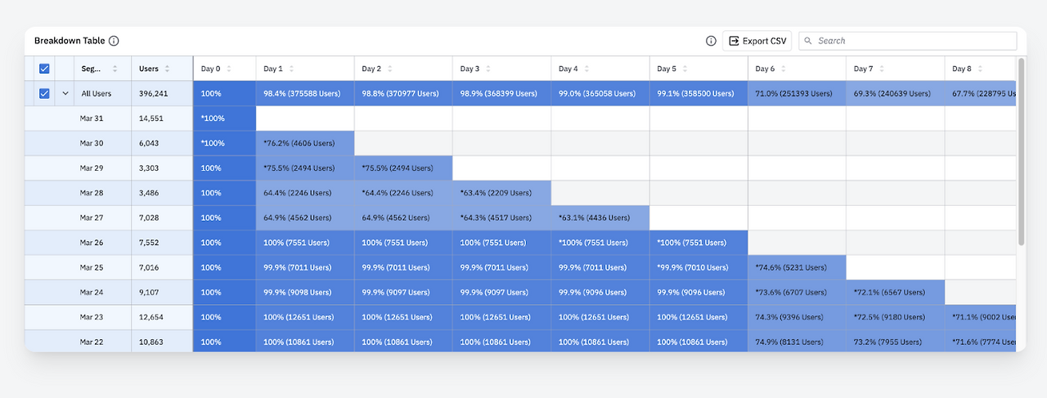Click into the Search input field

click(x=908, y=41)
